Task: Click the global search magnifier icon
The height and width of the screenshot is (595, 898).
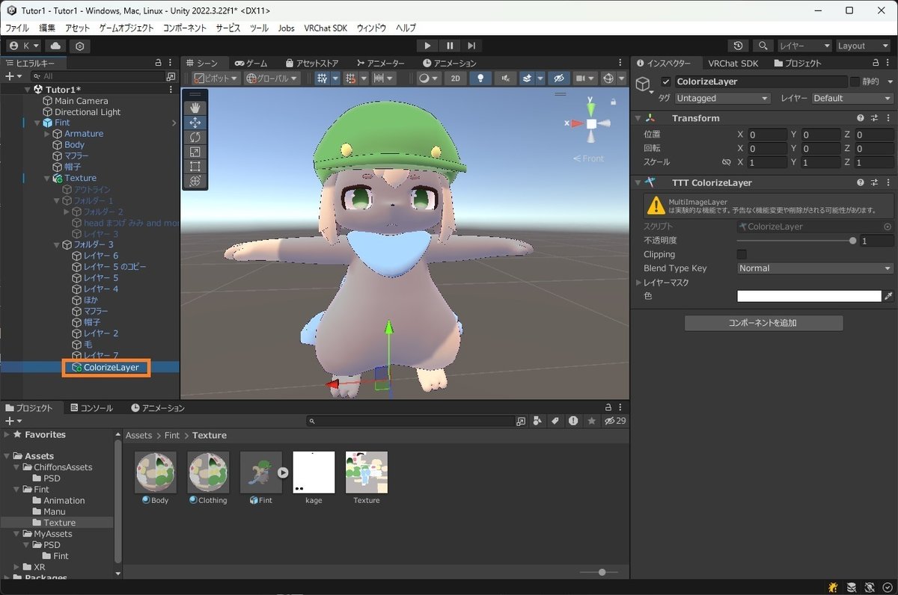Action: [763, 46]
